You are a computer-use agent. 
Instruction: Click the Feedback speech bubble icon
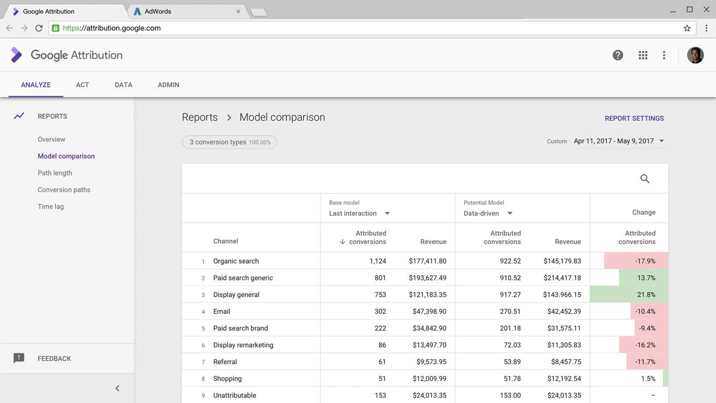point(19,358)
